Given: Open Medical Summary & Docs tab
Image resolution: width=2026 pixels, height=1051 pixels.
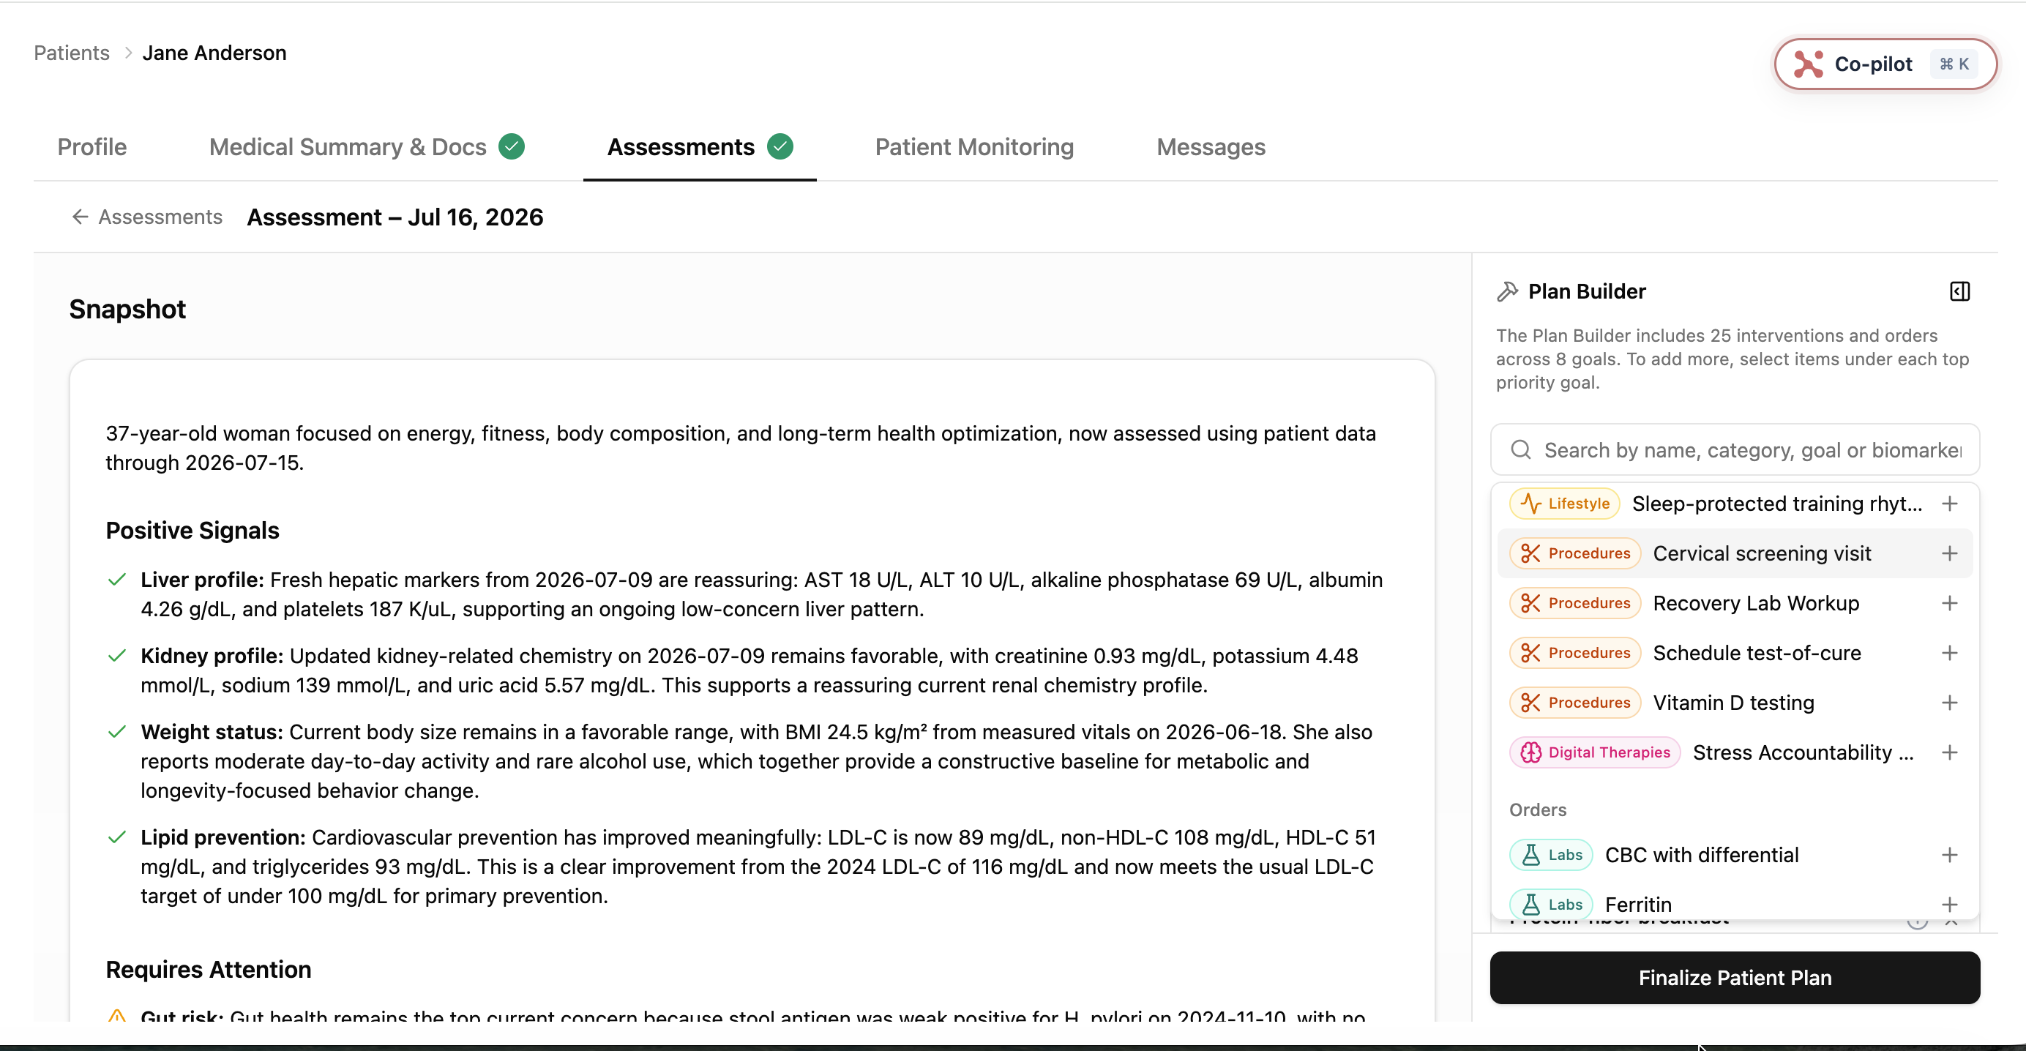Looking at the screenshot, I should coord(367,147).
